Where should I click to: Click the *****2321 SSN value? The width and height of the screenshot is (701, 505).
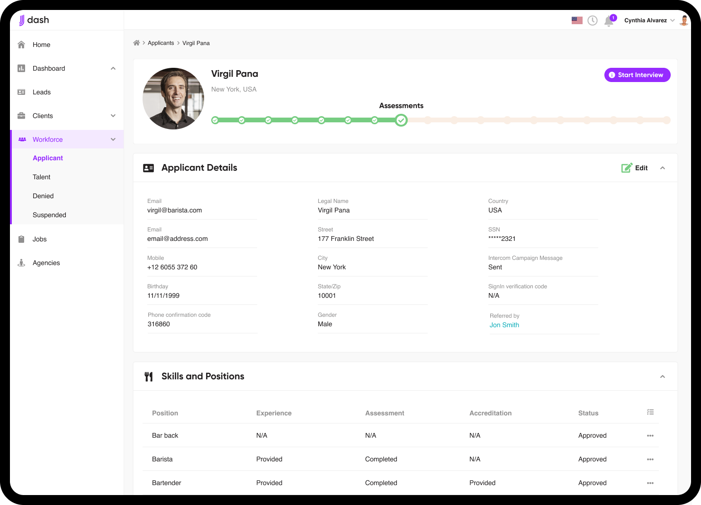502,239
